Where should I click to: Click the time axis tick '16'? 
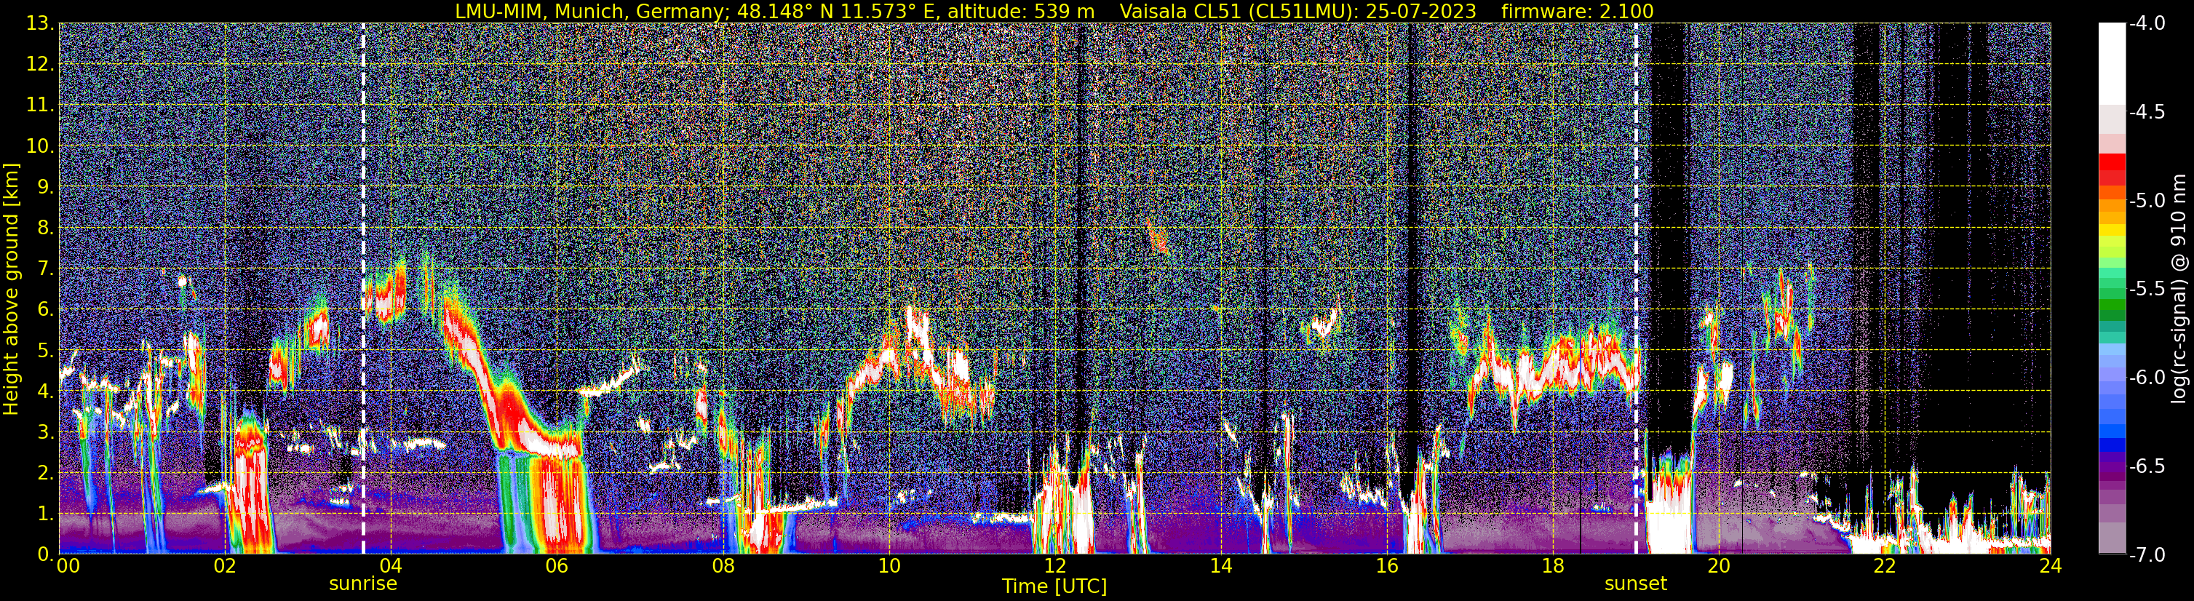1386,566
